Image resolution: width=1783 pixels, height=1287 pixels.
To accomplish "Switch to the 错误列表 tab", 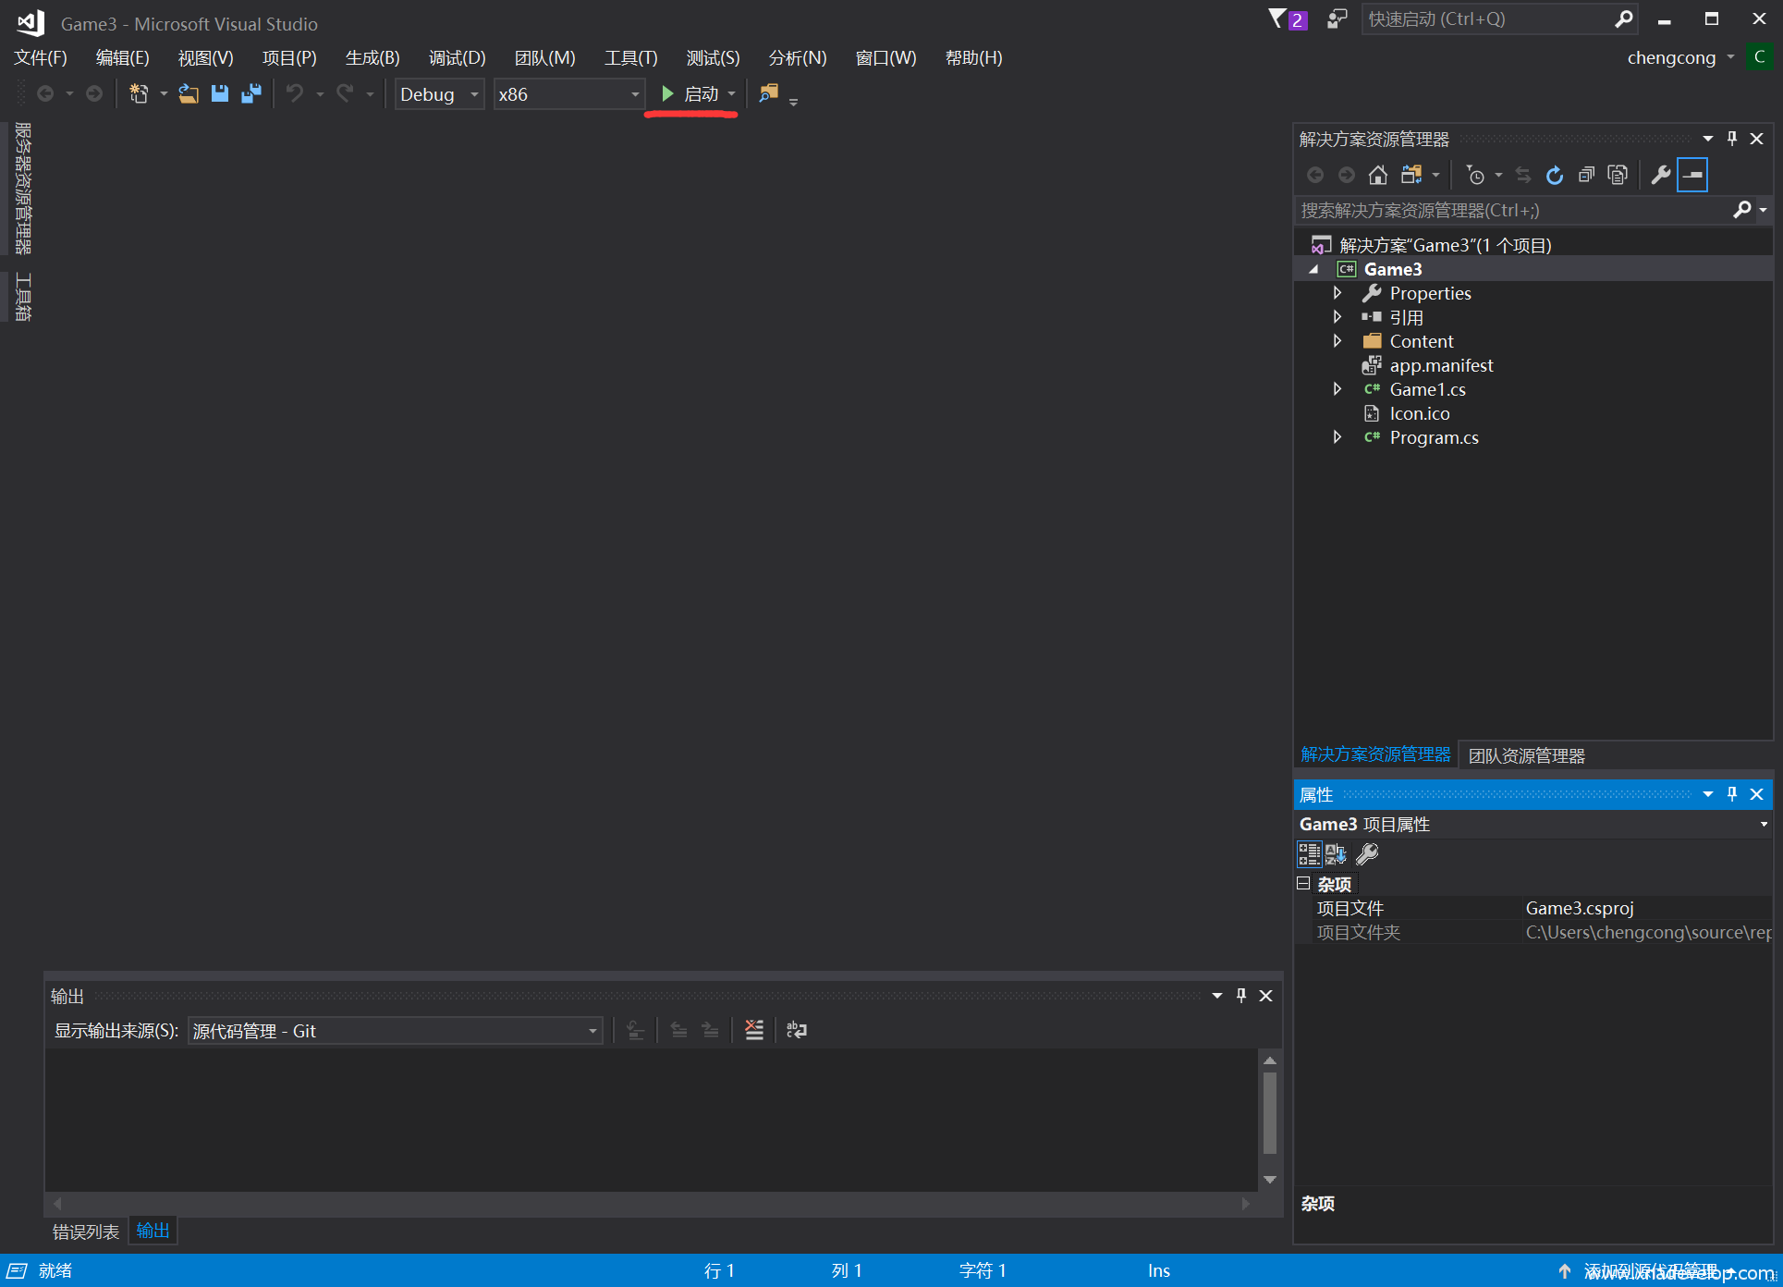I will pyautogui.click(x=85, y=1232).
